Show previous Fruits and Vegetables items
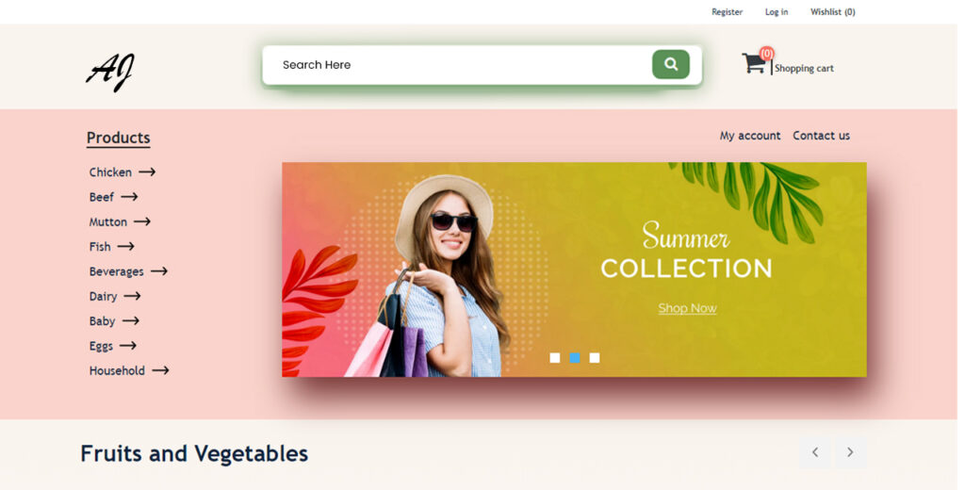The width and height of the screenshot is (965, 490). pos(815,452)
